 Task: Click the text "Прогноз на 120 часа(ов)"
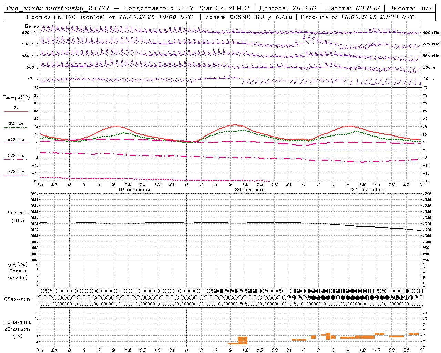coord(66,17)
